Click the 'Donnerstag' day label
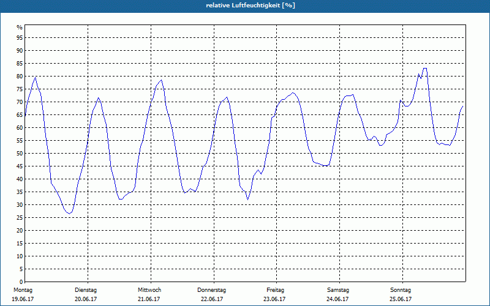Image resolution: width=490 pixels, height=306 pixels. (211, 290)
